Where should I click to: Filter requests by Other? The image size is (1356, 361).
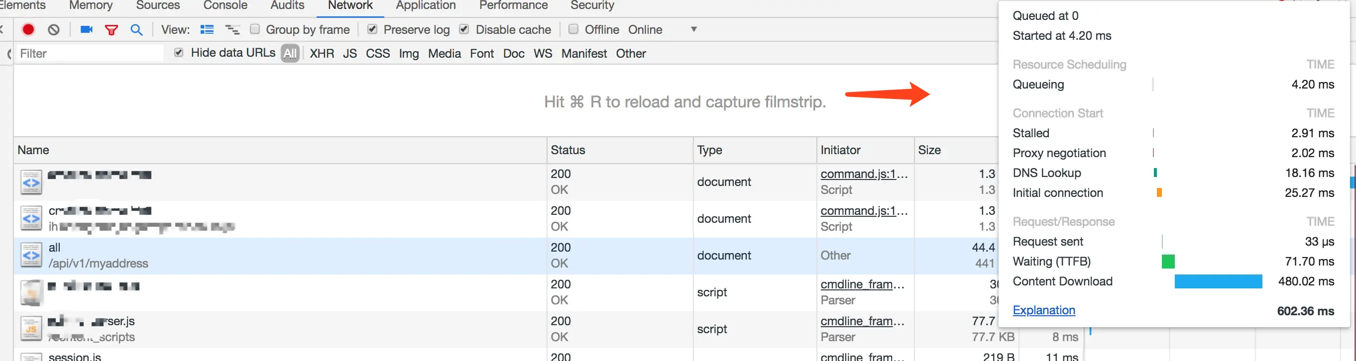[631, 54]
